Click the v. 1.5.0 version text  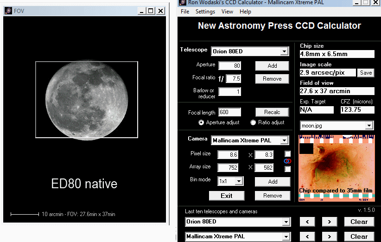[366, 210]
